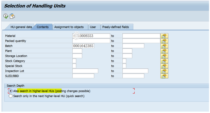Switch to the HU-general data tab
Viewport: 210px width, 113px height.
pyautogui.click(x=21, y=27)
